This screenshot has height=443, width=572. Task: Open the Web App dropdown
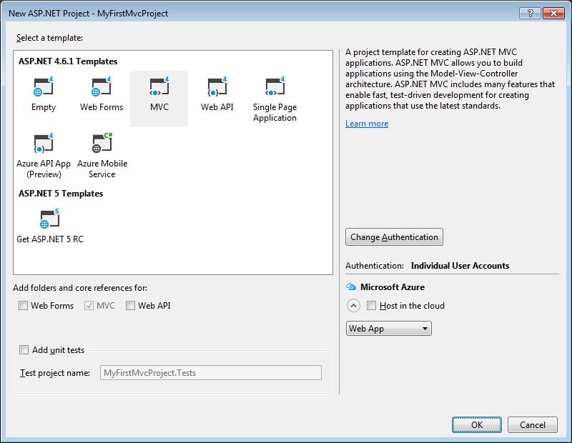(x=388, y=329)
